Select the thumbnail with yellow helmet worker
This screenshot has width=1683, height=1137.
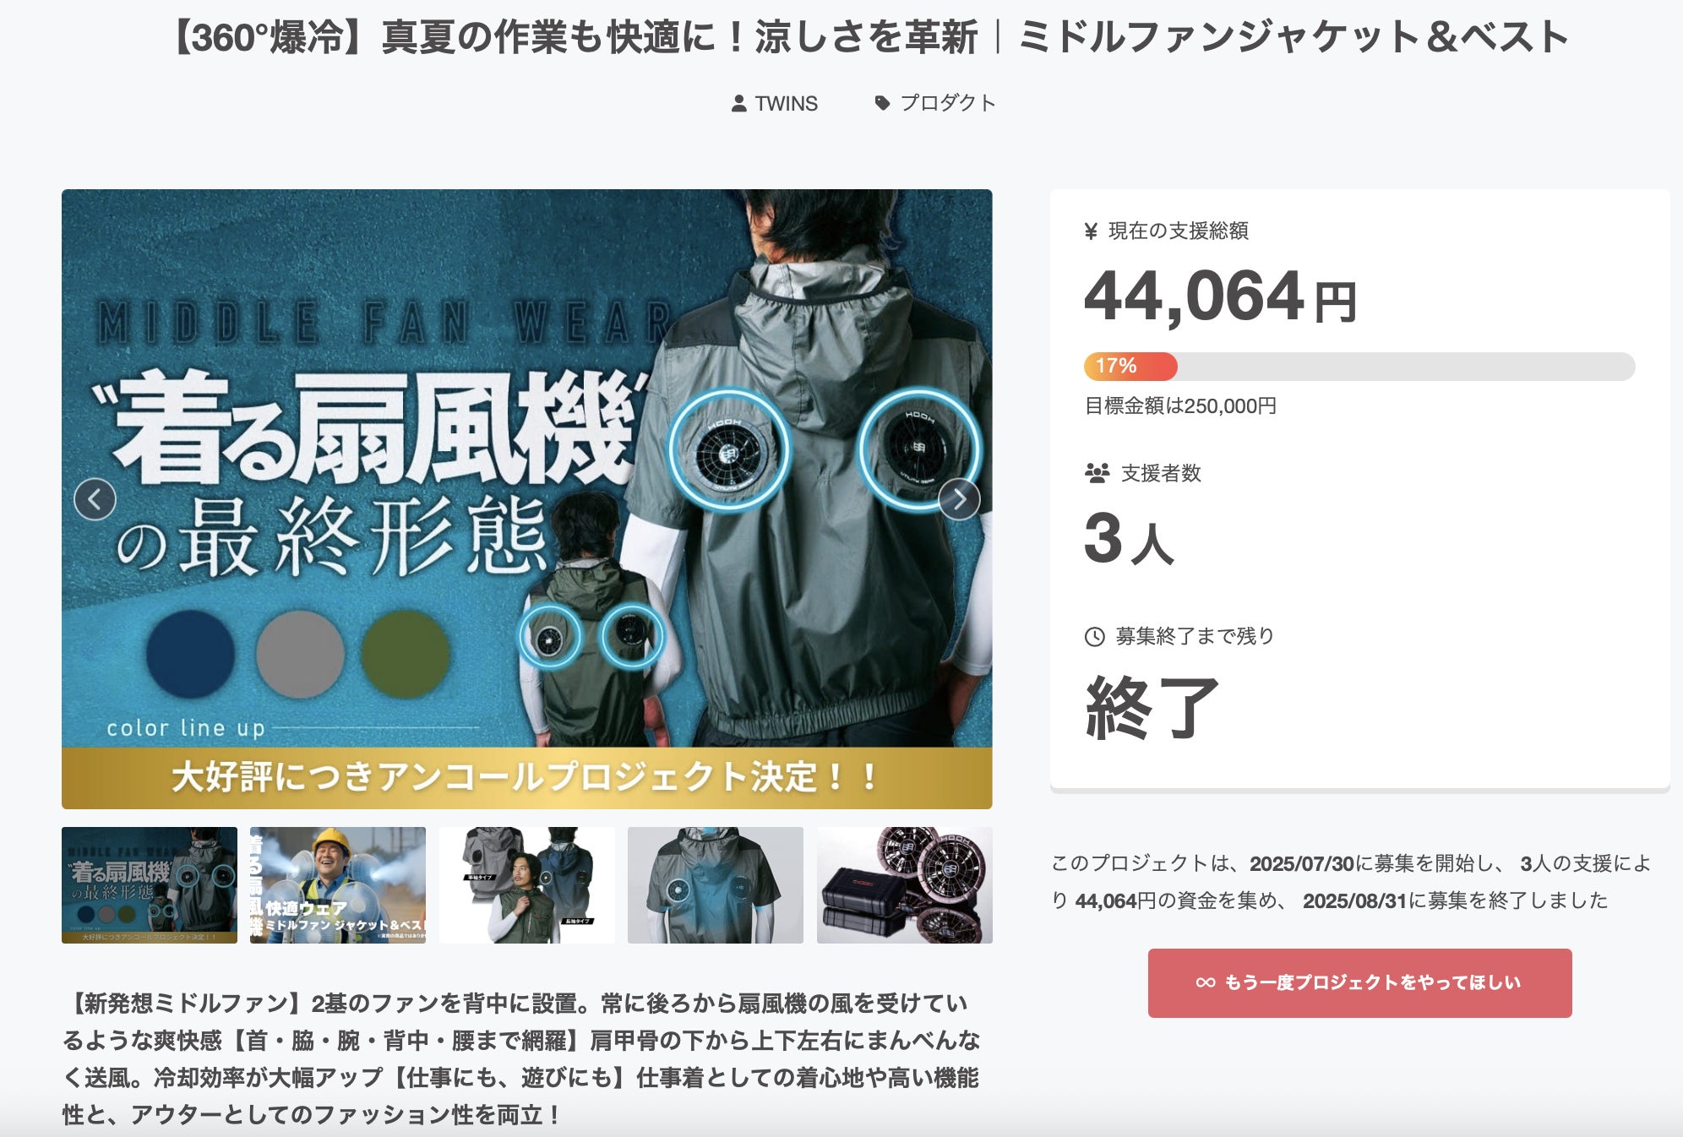pyautogui.click(x=338, y=885)
